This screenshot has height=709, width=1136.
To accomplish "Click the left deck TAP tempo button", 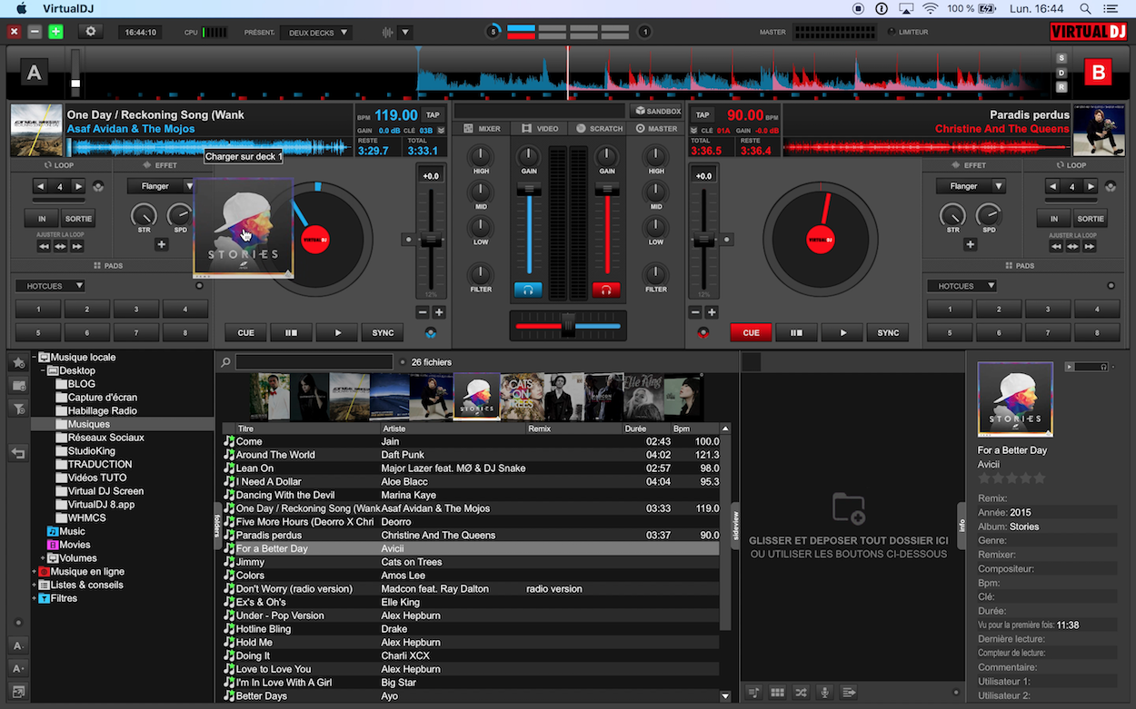I will click(x=433, y=115).
